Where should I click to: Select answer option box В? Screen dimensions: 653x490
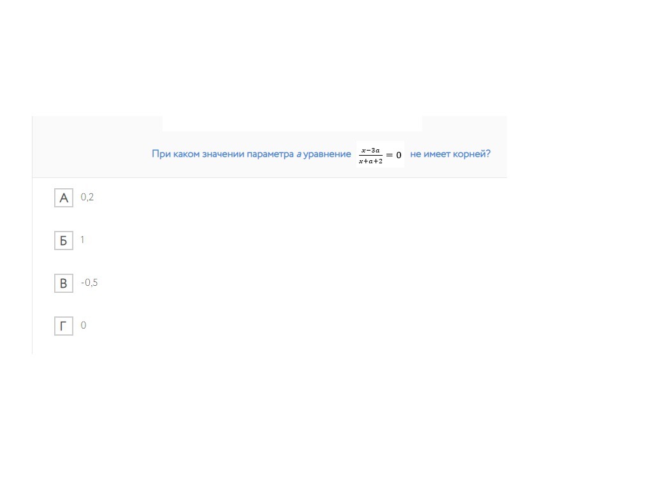pyautogui.click(x=64, y=283)
